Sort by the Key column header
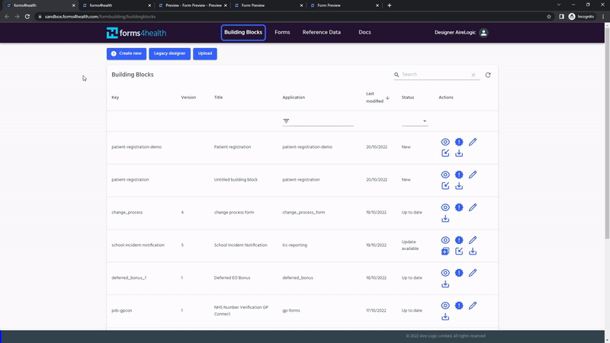 pos(115,98)
